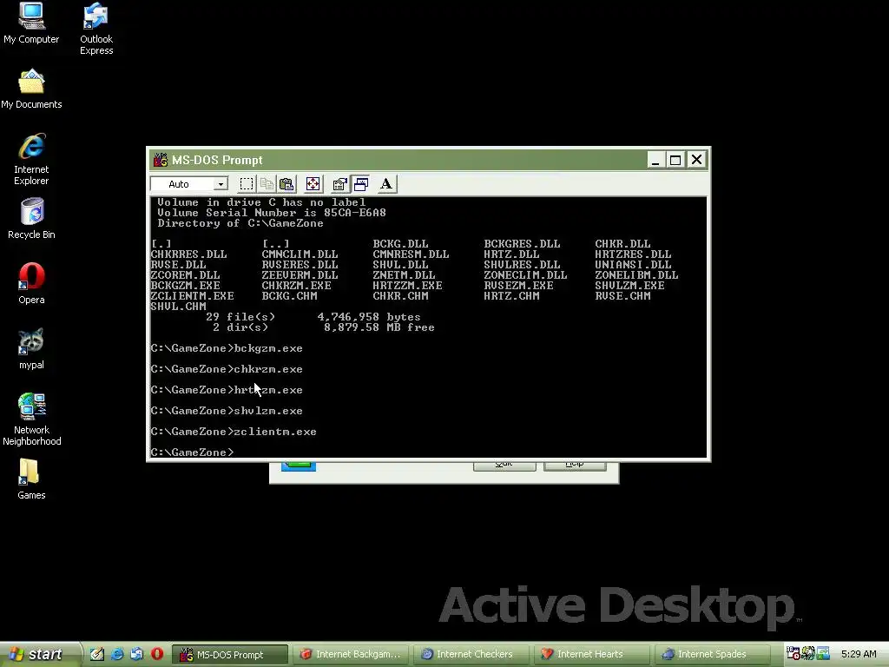Viewport: 889px width, 667px height.
Task: Click the first quick launch icon beside Start
Action: pos(97,654)
